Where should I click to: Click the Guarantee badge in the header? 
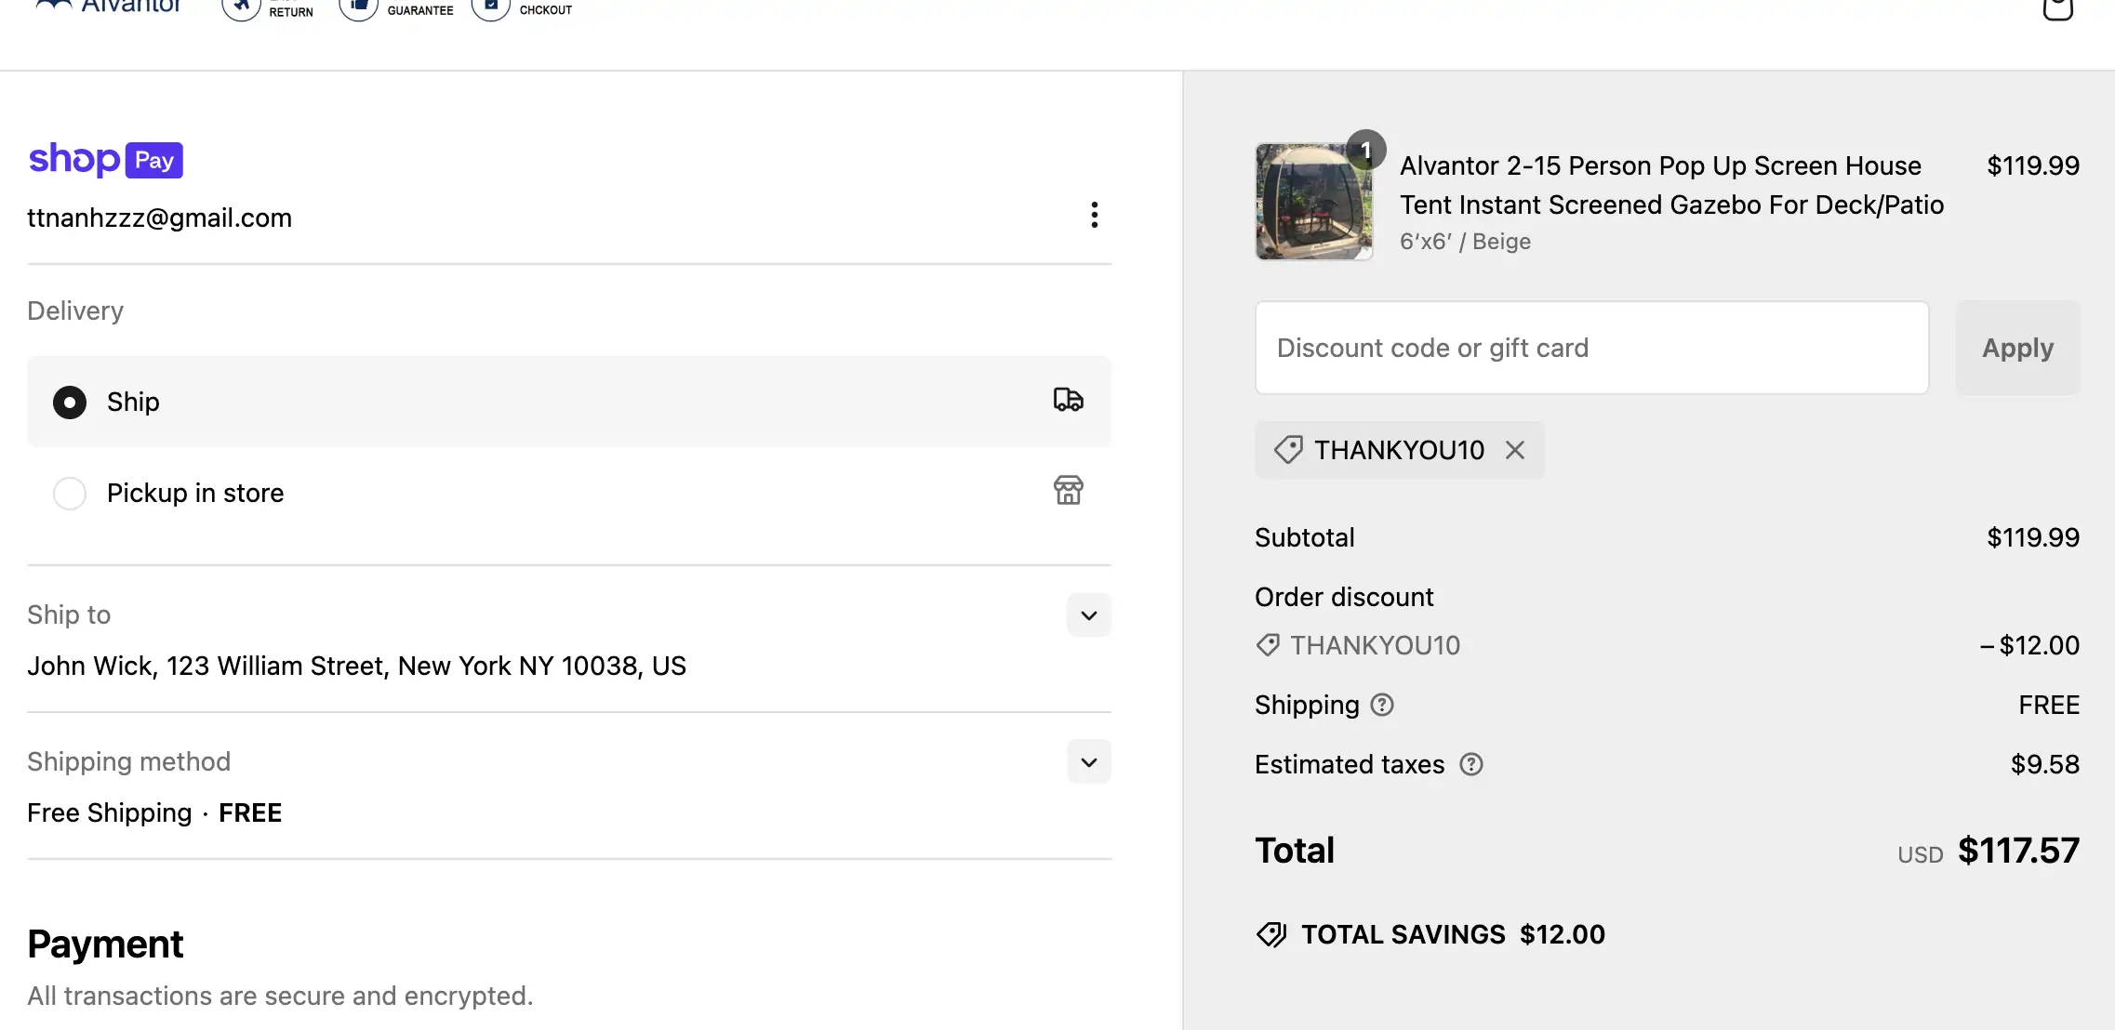coord(396,9)
